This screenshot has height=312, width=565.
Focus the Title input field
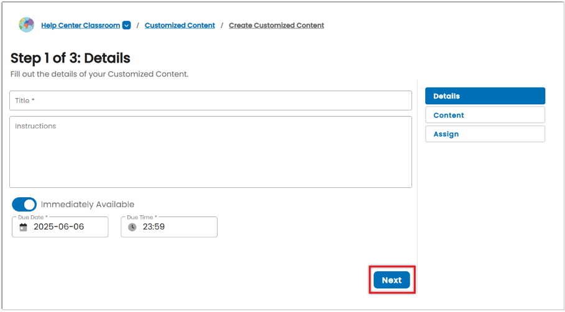pos(211,100)
